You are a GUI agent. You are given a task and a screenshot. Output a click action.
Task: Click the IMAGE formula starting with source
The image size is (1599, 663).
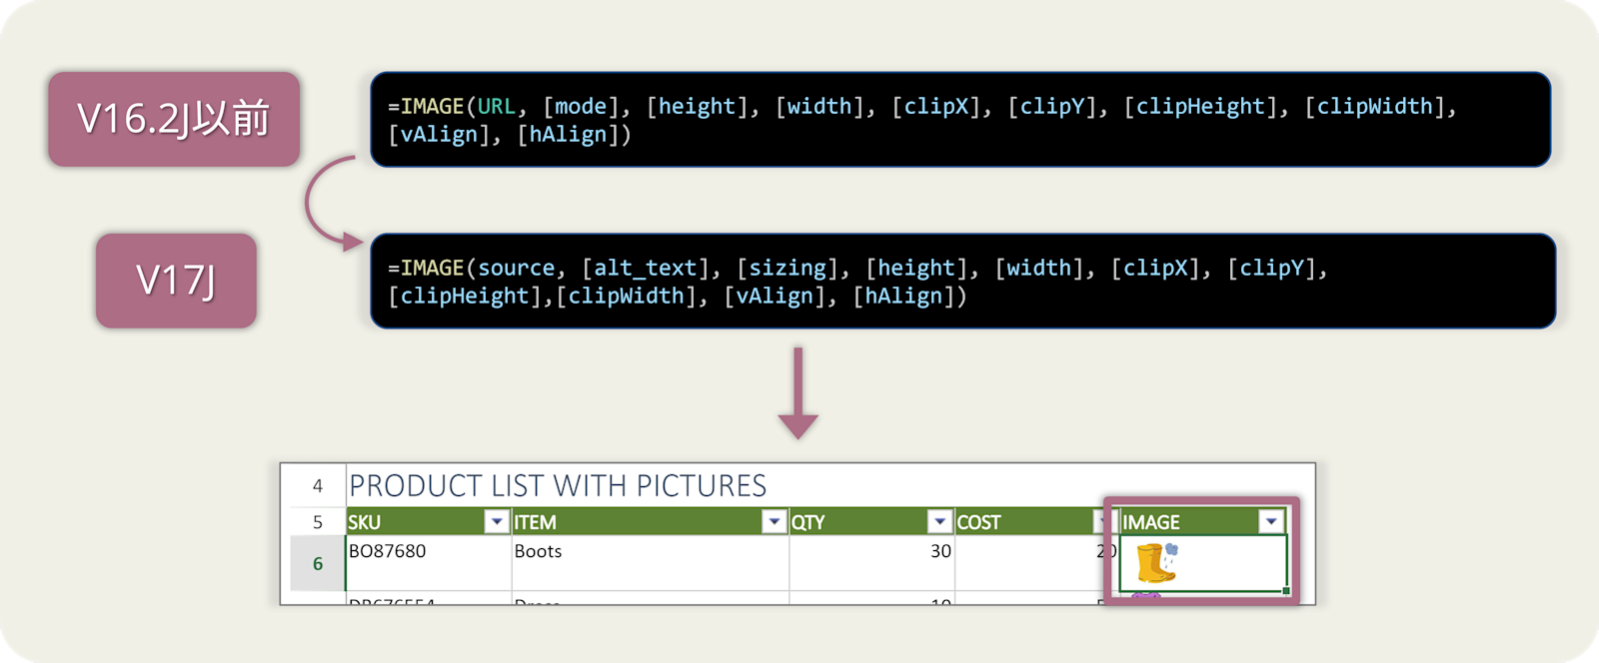(x=963, y=282)
